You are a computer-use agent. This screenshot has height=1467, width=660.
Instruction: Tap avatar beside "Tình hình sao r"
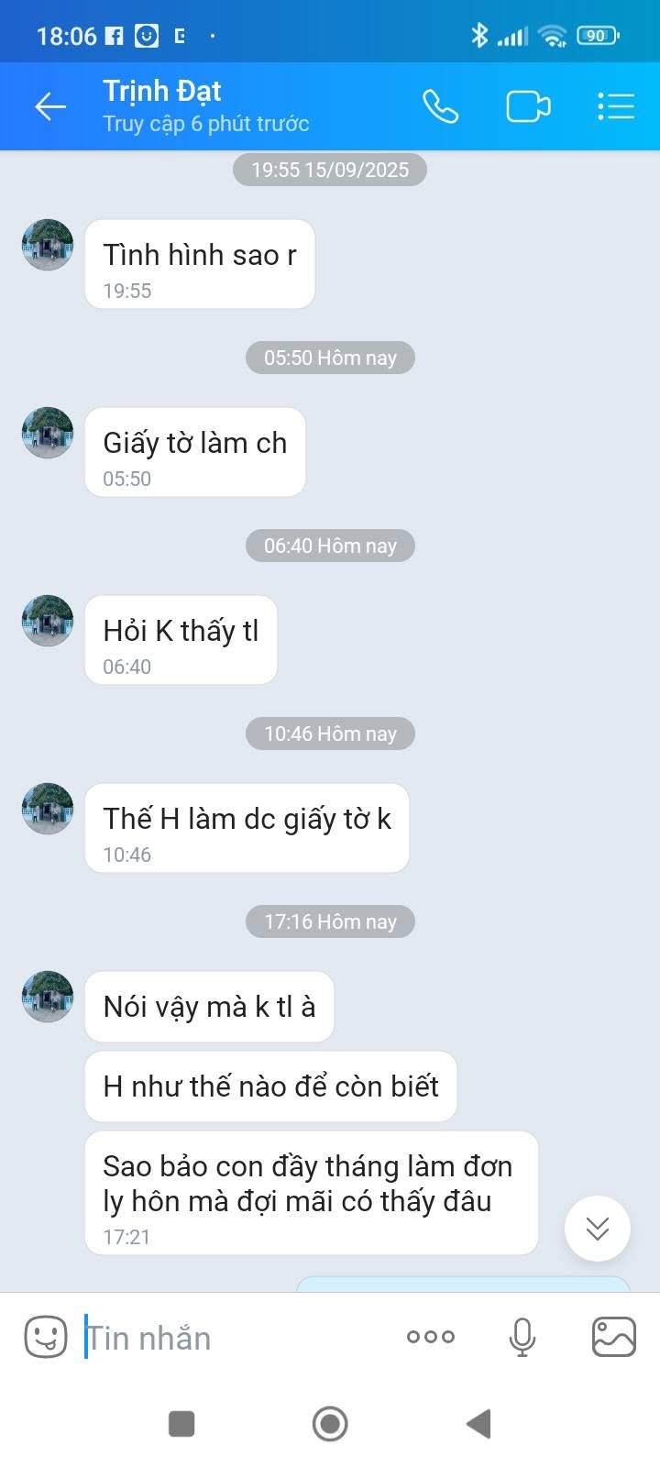point(48,245)
